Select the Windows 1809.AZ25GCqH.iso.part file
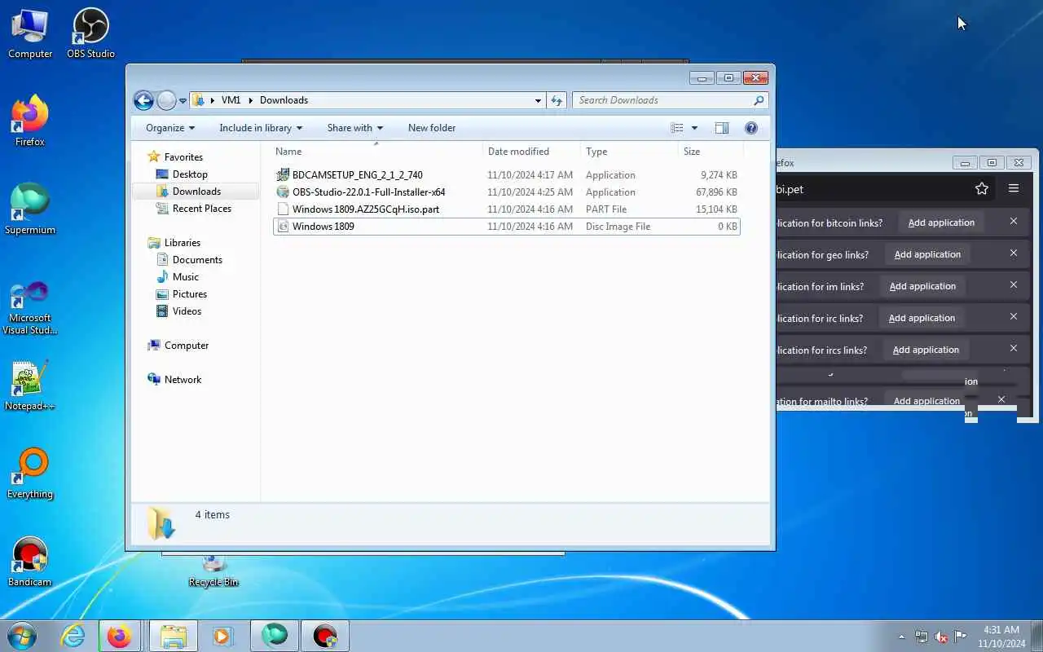The height and width of the screenshot is (652, 1043). tap(506, 209)
